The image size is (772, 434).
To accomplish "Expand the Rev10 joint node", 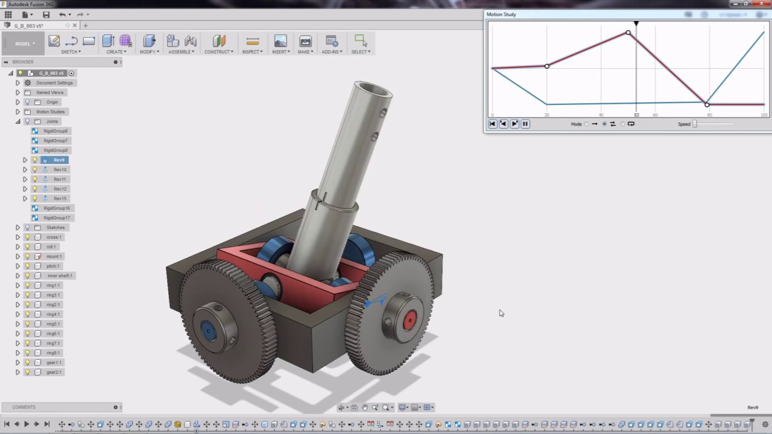I will pos(25,169).
